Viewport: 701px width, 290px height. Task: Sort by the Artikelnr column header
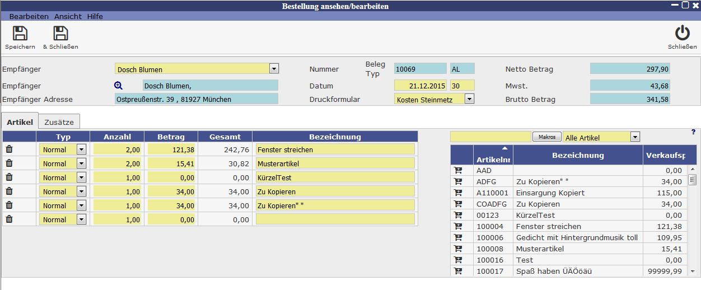[x=493, y=156]
